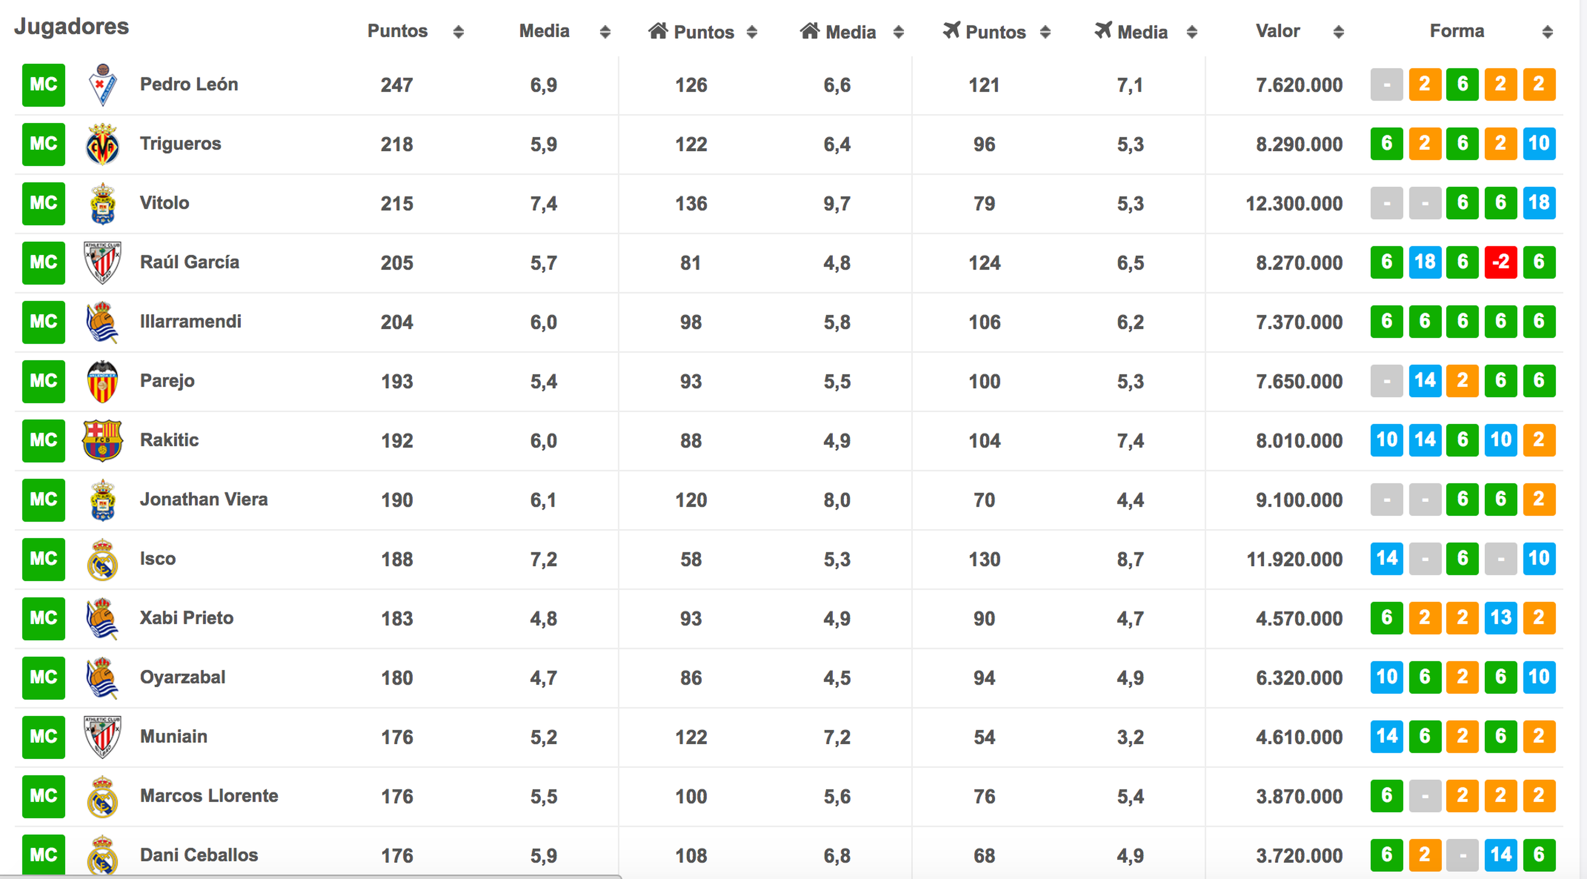Sort by total Puntos column arrows

pos(458,32)
